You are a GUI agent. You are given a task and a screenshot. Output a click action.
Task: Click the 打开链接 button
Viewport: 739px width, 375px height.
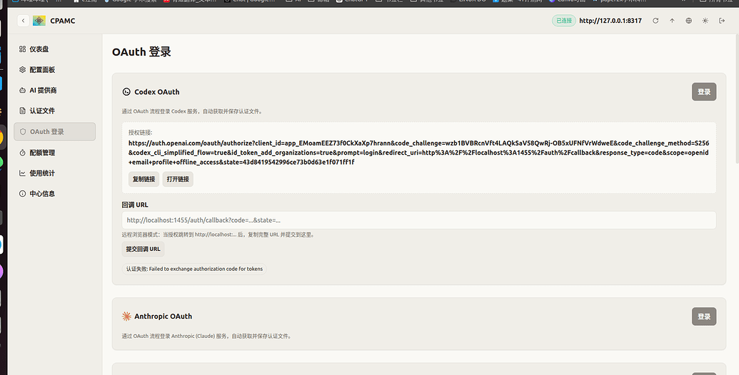click(178, 179)
